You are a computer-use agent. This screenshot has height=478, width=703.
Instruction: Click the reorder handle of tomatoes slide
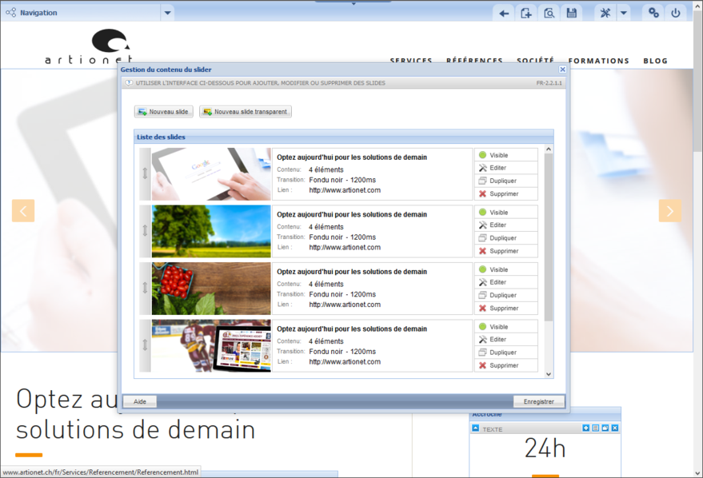coord(145,289)
